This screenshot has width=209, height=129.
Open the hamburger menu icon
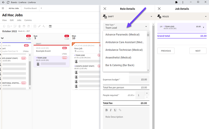[x=3, y=8]
